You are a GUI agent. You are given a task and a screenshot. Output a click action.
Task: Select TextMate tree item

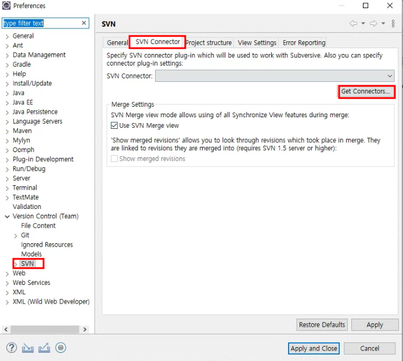26,197
